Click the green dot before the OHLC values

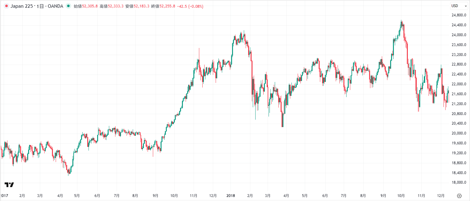[x=69, y=6]
